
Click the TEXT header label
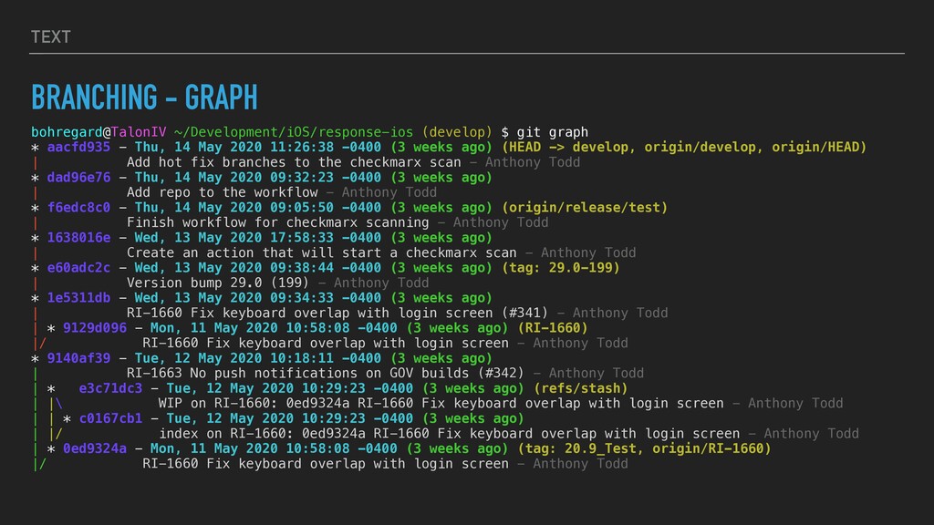point(50,36)
